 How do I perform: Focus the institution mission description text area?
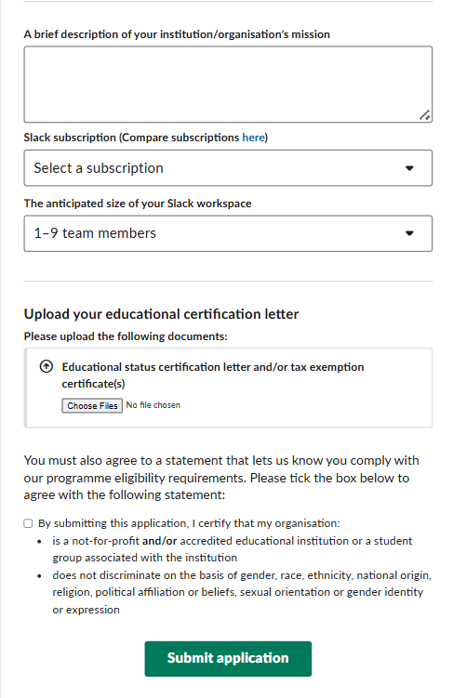coord(228,85)
